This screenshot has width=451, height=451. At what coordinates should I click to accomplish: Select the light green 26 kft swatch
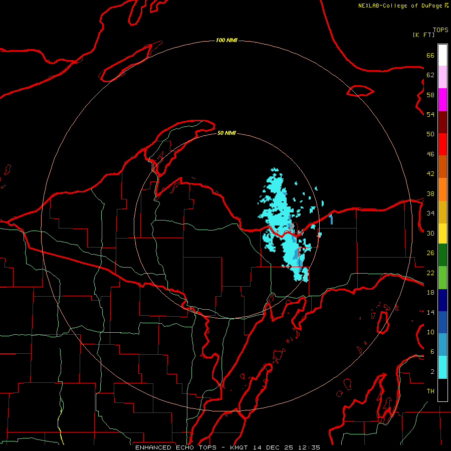[442, 278]
